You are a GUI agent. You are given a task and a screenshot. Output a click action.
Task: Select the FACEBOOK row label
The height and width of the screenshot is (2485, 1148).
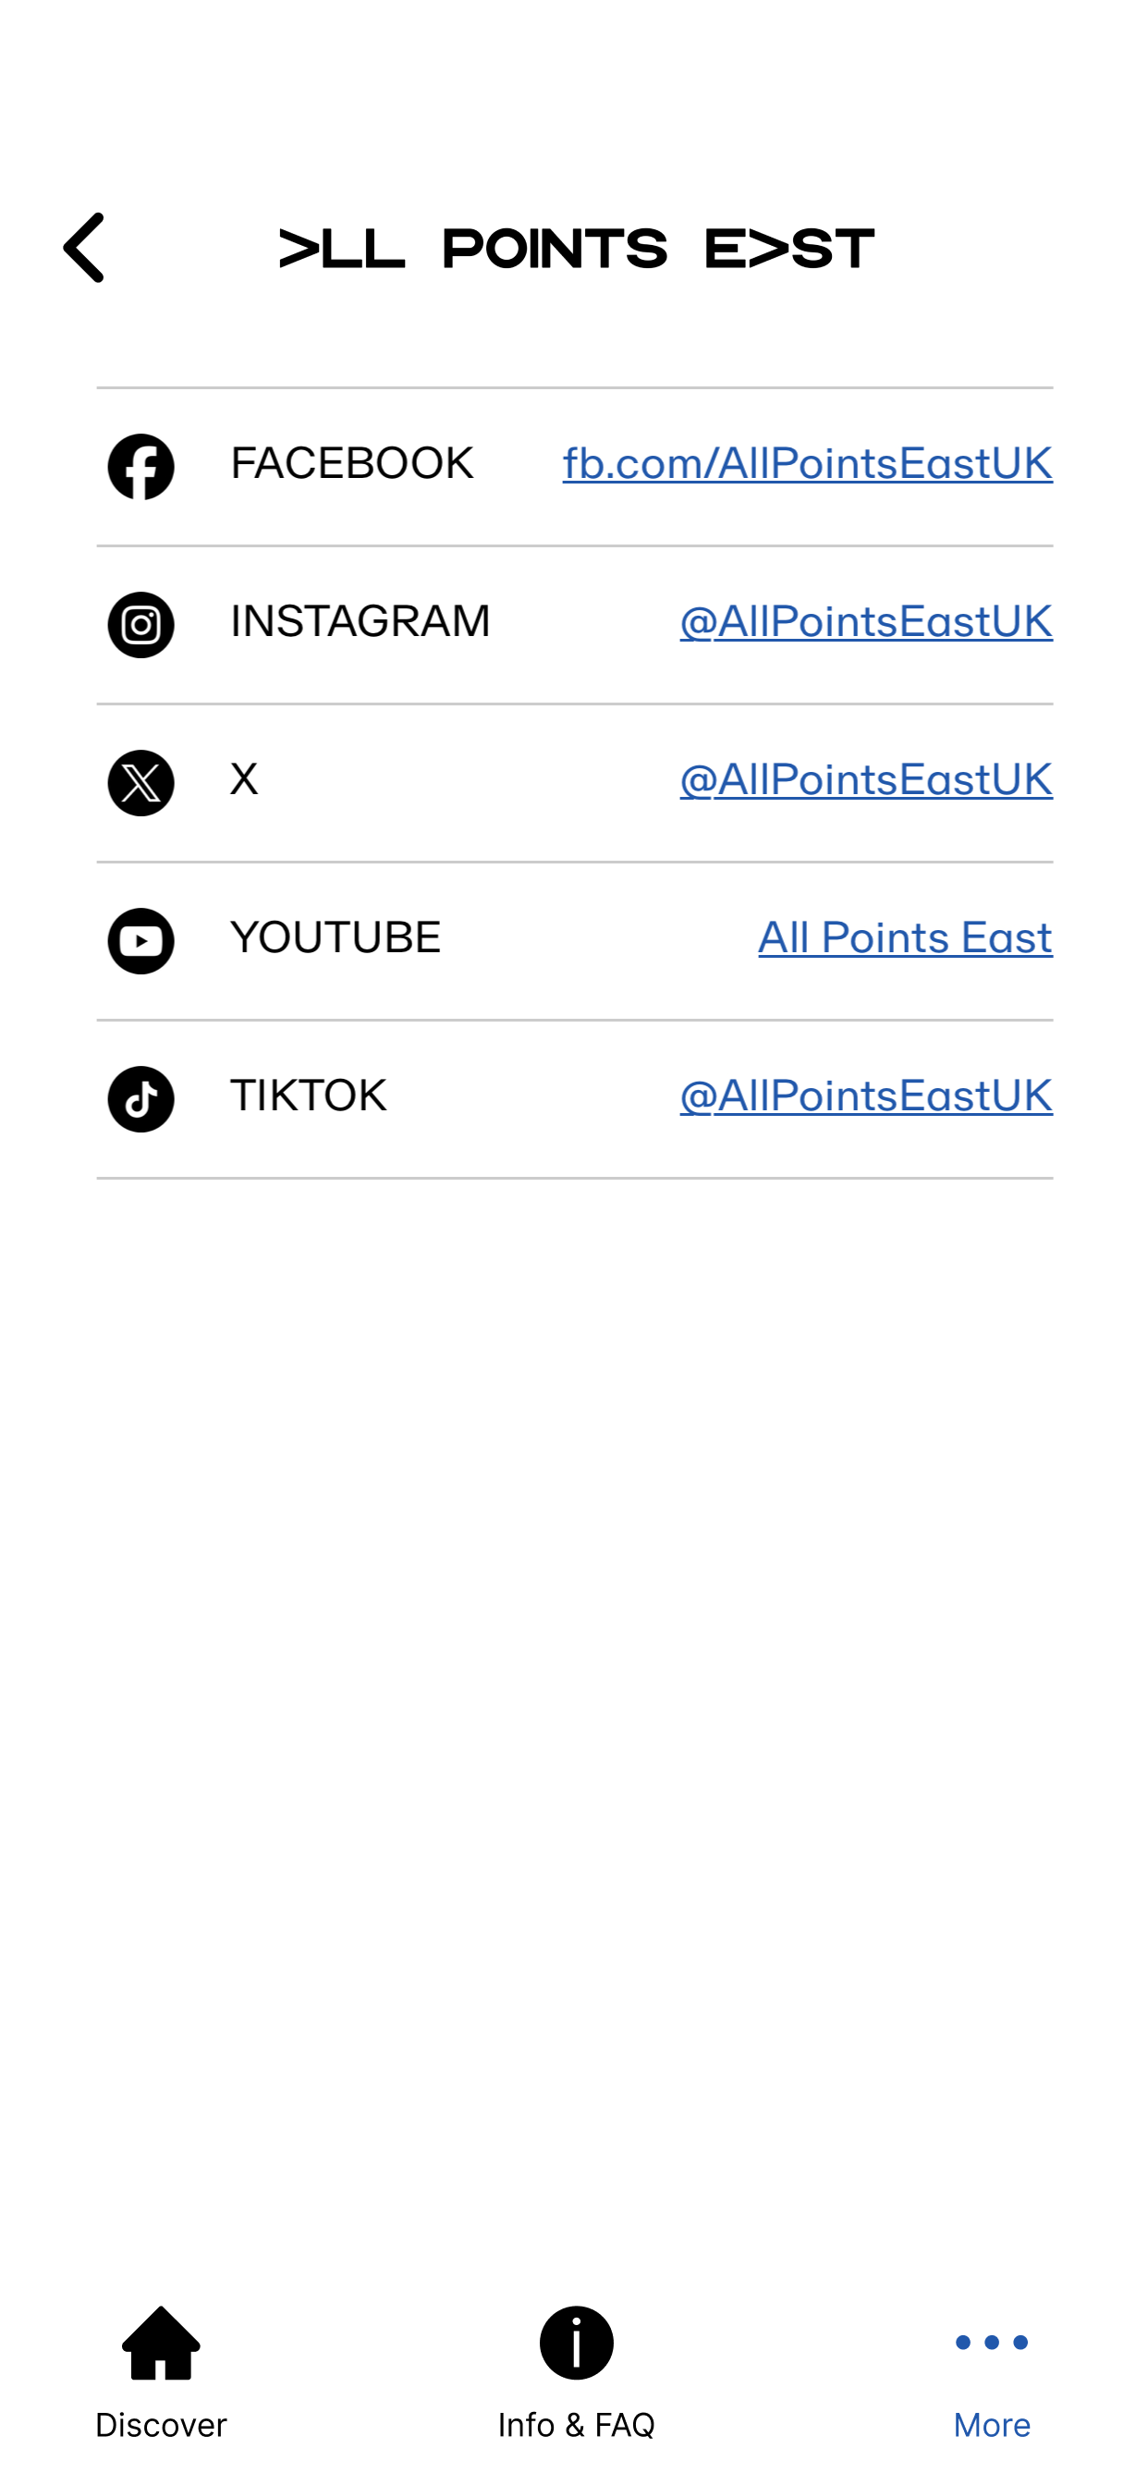(352, 464)
